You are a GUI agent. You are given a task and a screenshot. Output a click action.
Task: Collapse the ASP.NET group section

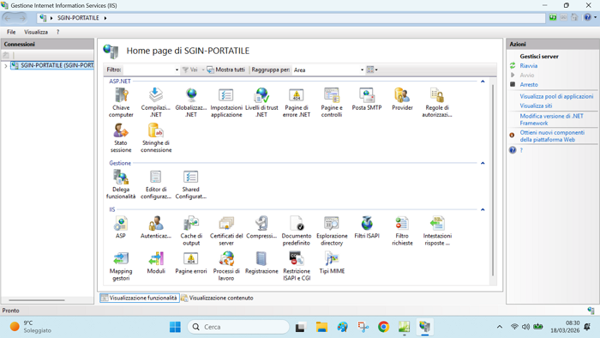coord(483,81)
